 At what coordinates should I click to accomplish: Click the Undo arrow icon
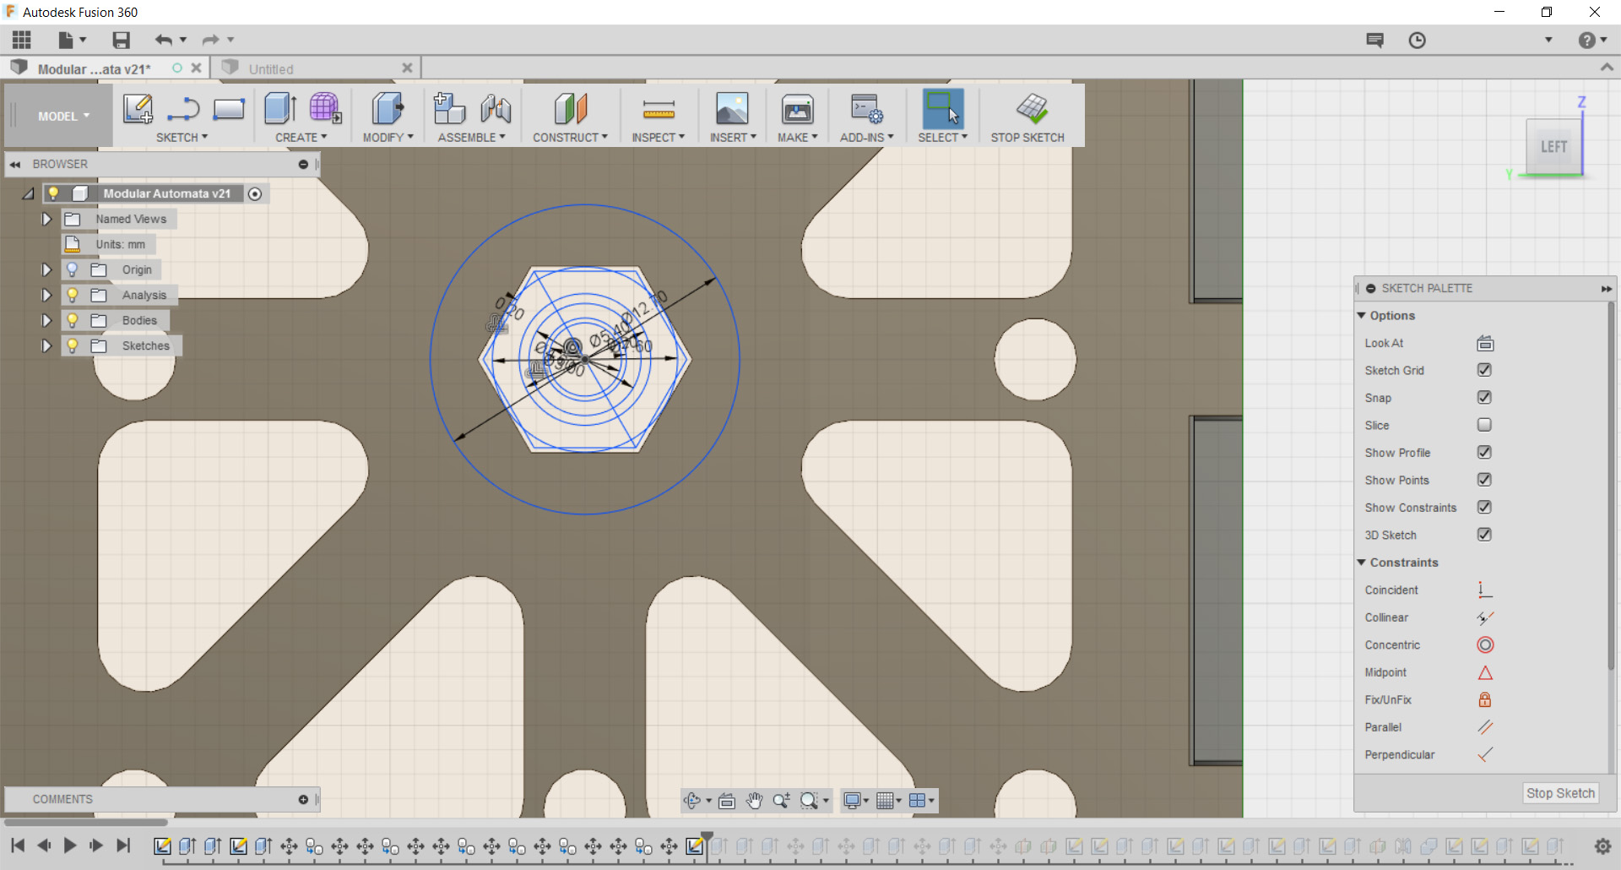pyautogui.click(x=164, y=40)
